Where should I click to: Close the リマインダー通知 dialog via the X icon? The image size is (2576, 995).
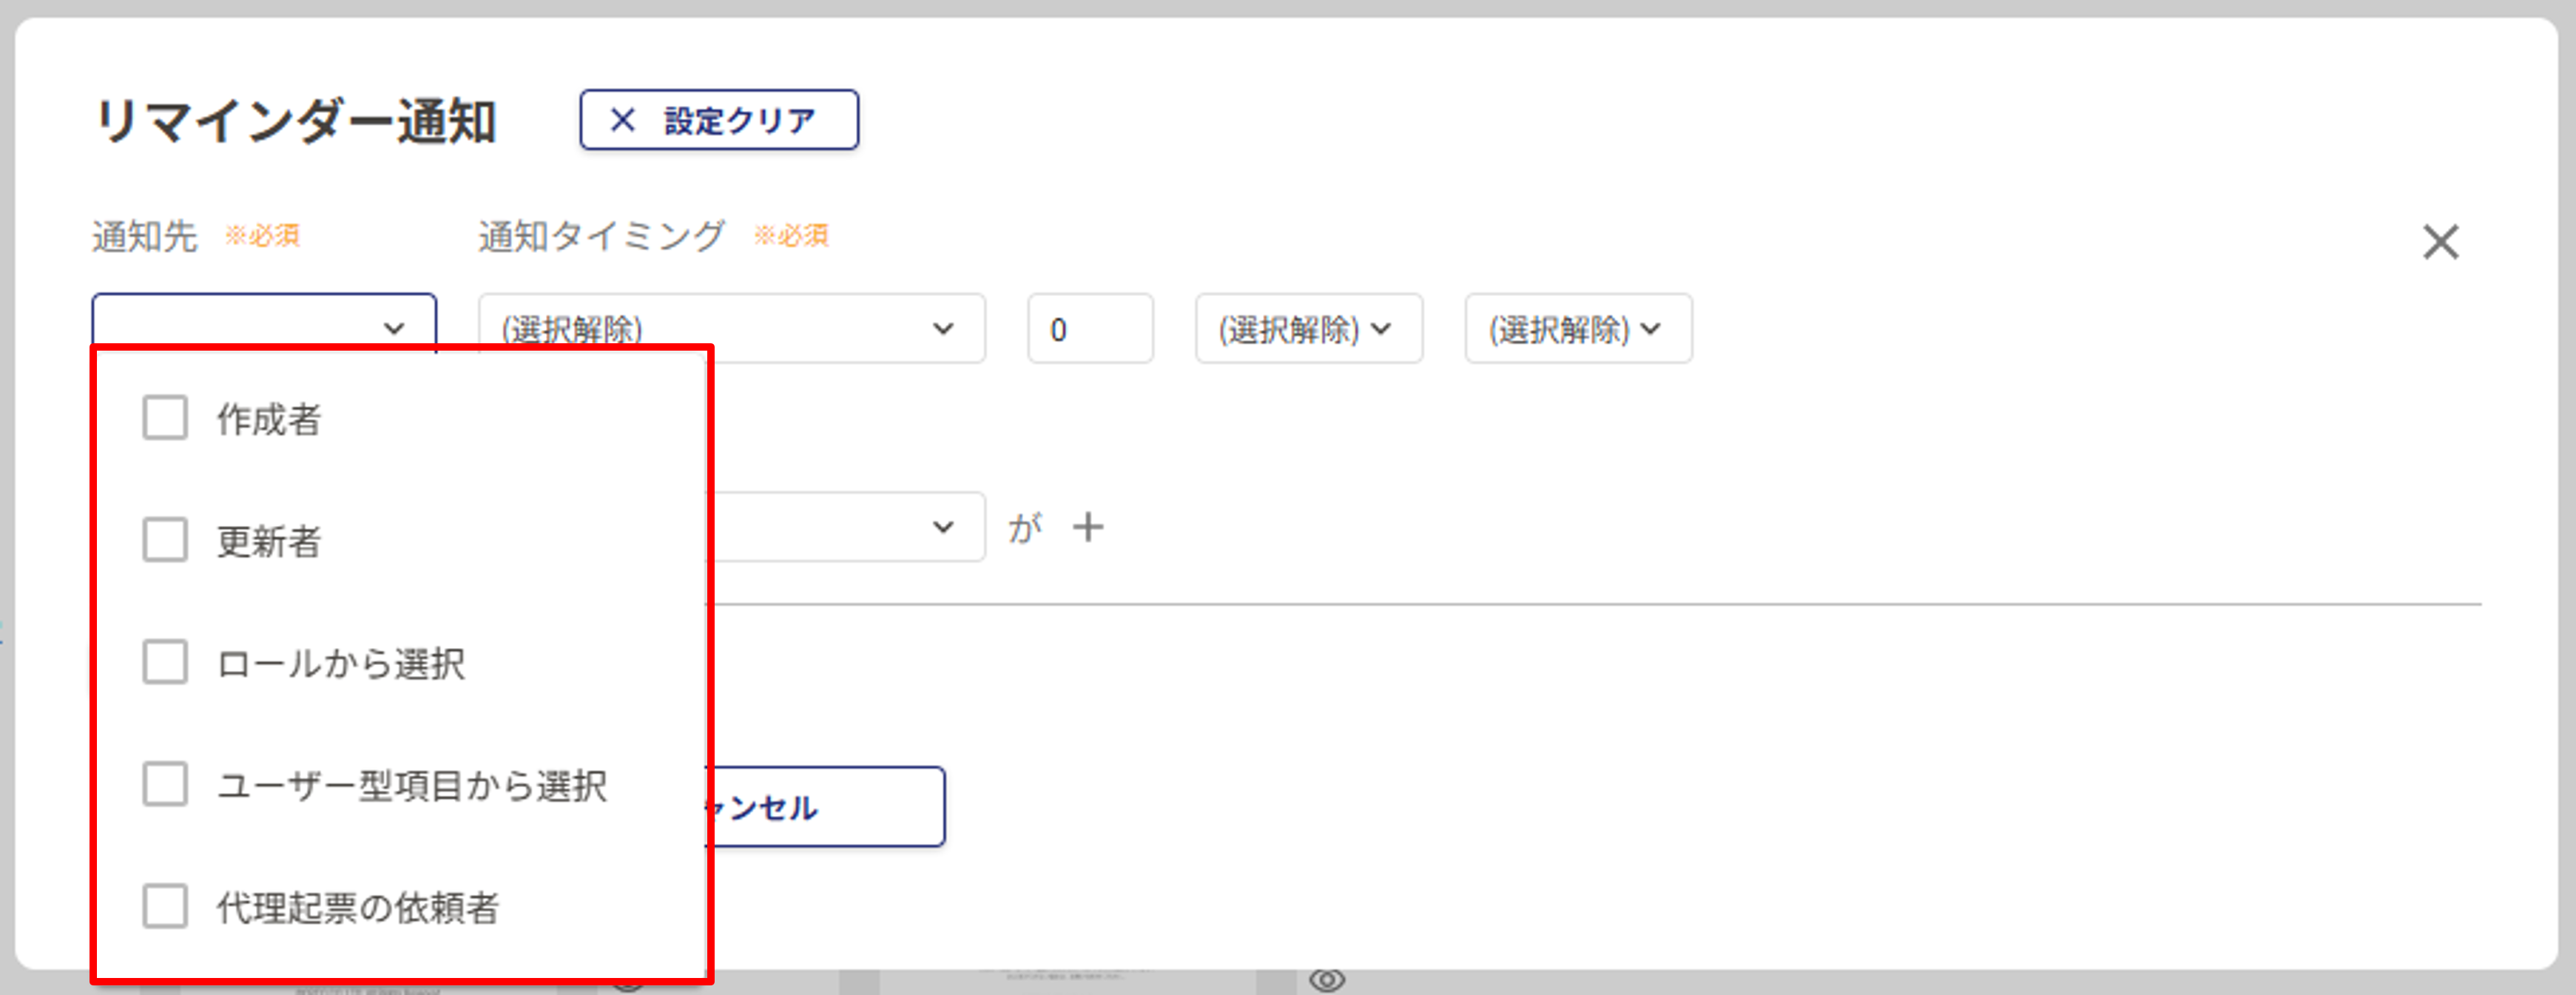point(2440,241)
